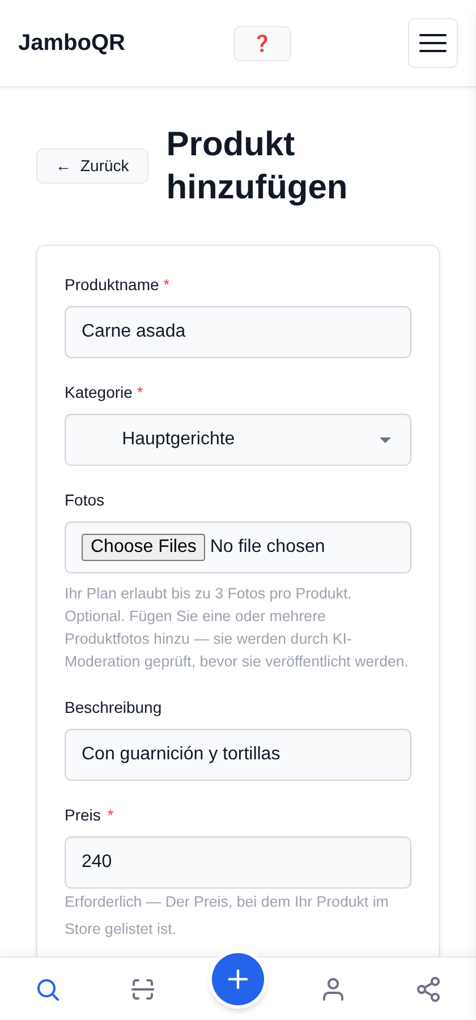Open the Kategorie dropdown showing Hauptgerichte
The image size is (476, 1020).
(238, 440)
